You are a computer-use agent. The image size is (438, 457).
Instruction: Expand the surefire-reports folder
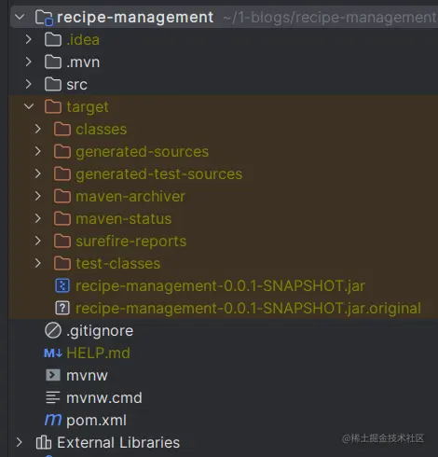tap(38, 241)
